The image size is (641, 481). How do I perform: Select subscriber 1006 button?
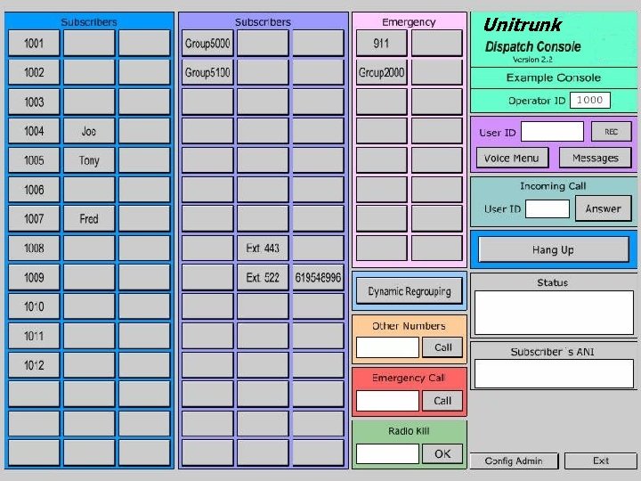point(34,190)
